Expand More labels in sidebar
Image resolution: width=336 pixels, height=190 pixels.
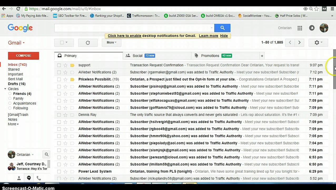coord(13,124)
